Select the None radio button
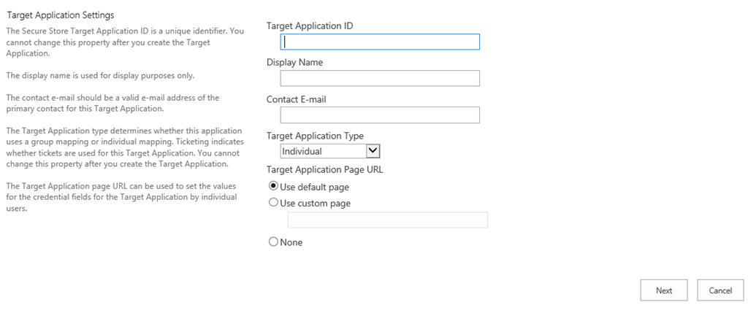The height and width of the screenshot is (313, 748). [x=274, y=242]
